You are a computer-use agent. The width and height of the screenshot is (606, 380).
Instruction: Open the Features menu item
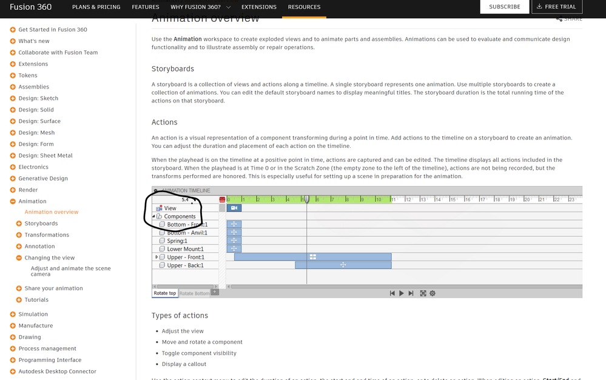click(146, 7)
